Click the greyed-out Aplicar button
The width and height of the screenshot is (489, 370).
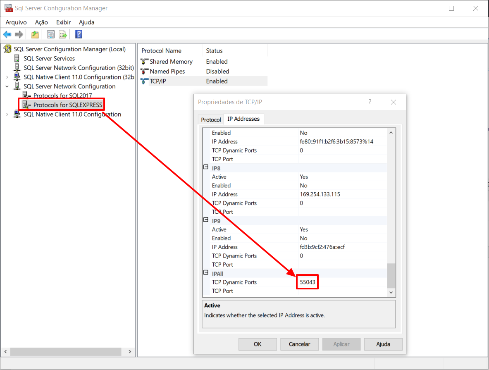341,344
